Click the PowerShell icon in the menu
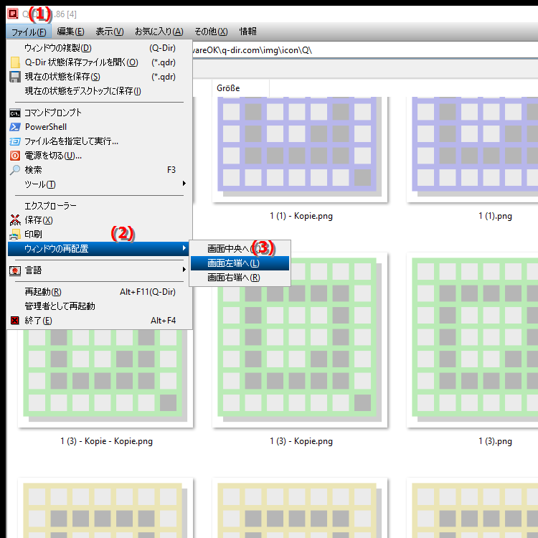538x538 pixels. pyautogui.click(x=15, y=127)
